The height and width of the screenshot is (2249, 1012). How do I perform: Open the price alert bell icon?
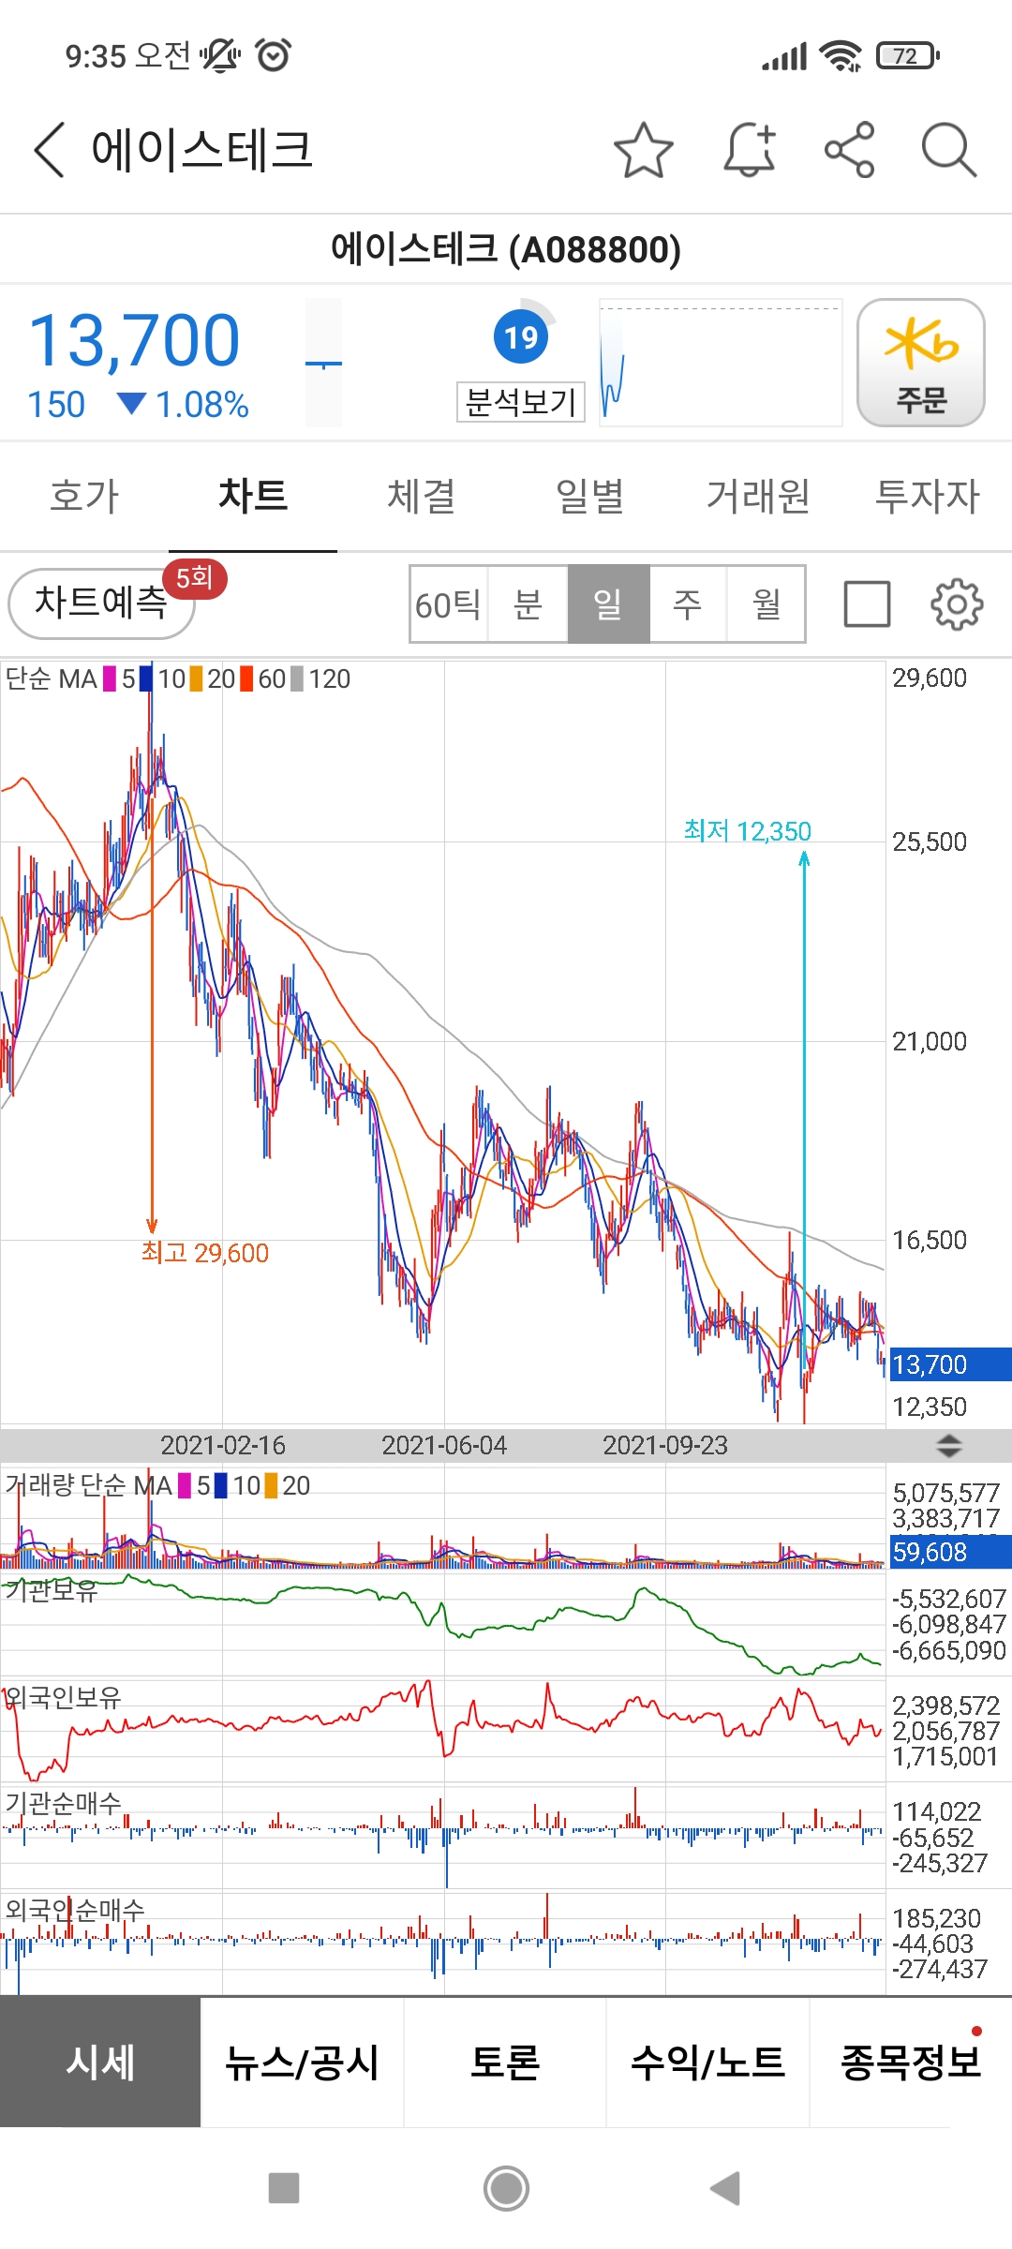pos(750,150)
